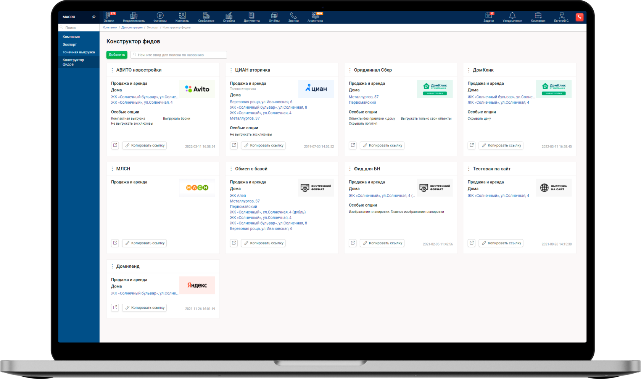Viewport: 641px width, 379px height.
Task: Open the Недвижимость section
Action: click(x=134, y=17)
